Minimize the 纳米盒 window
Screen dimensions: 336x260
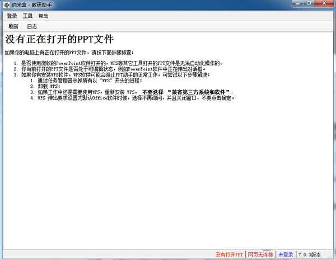click(x=296, y=5)
